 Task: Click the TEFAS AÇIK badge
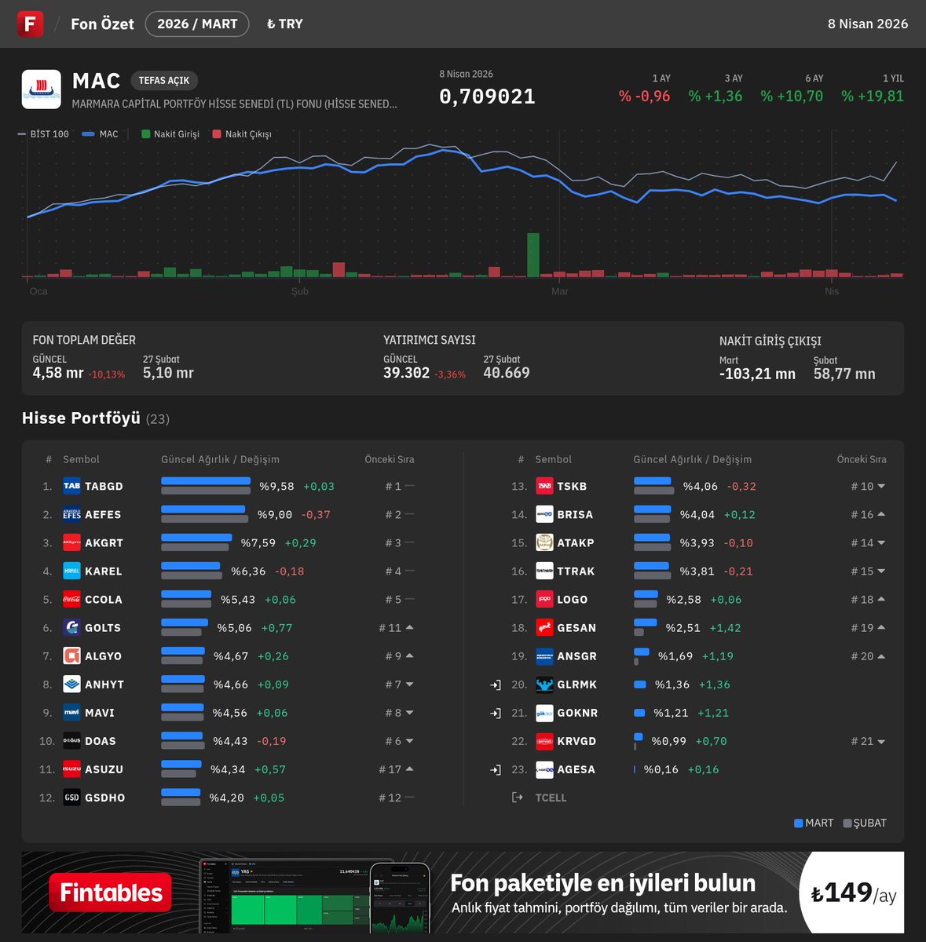click(163, 80)
